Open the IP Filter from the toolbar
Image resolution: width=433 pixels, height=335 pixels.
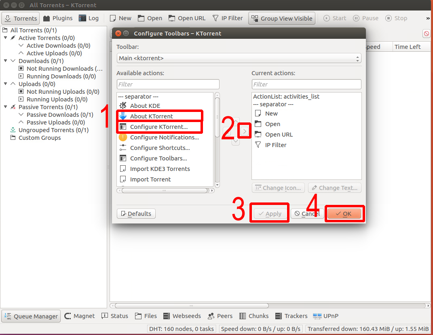228,18
